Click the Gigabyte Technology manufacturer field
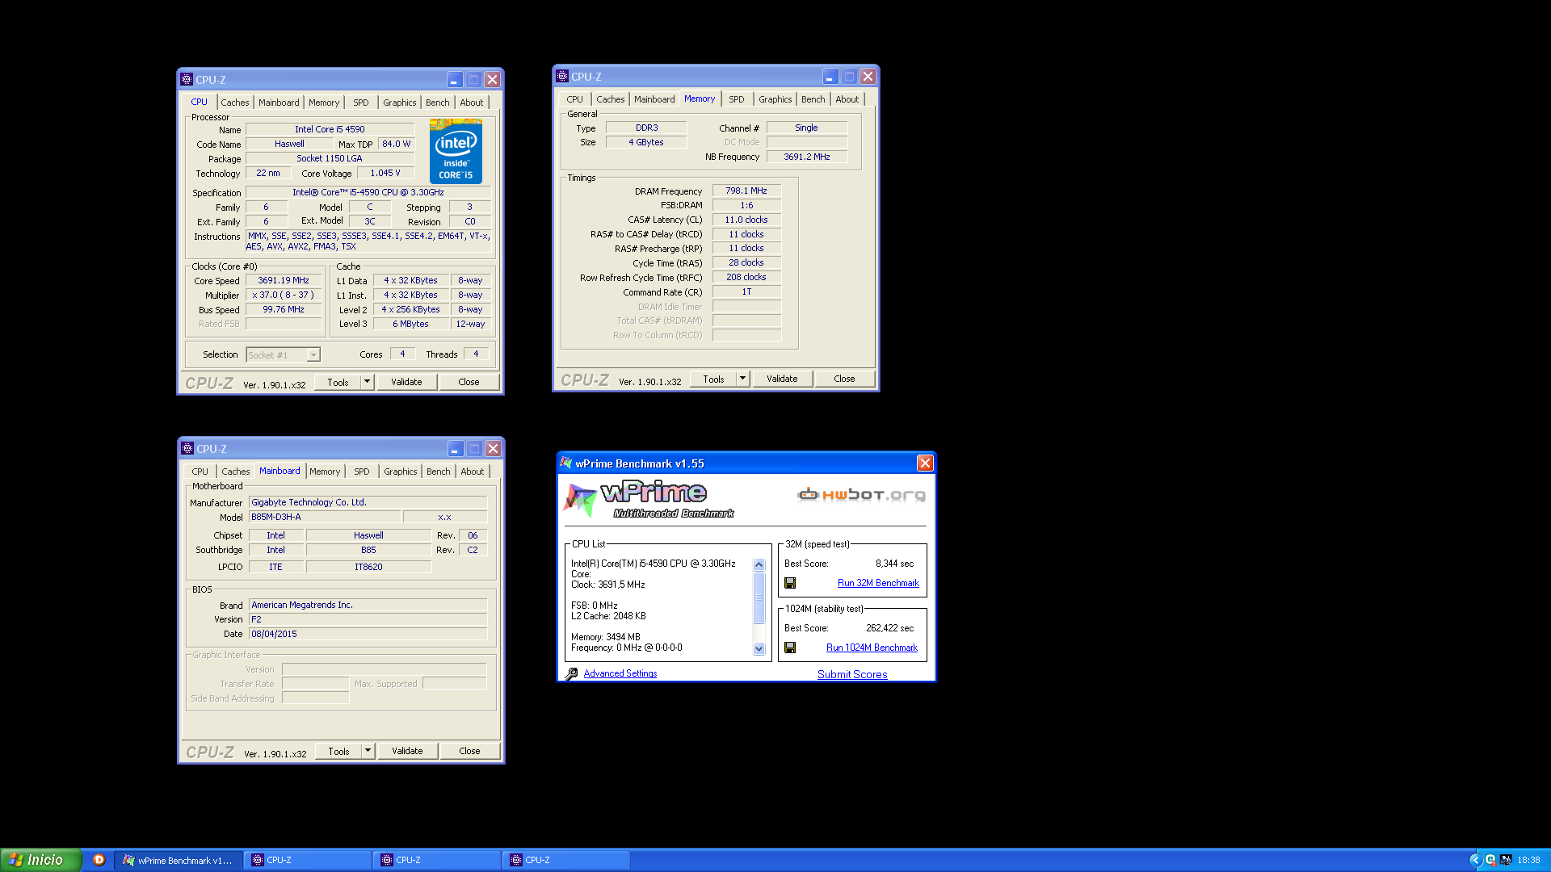 (x=368, y=502)
